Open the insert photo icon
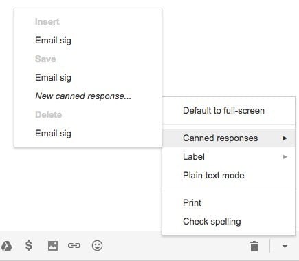 pos(52,245)
